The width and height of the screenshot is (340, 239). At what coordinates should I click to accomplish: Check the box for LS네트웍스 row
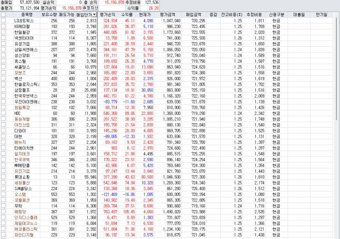click(x=3, y=21)
